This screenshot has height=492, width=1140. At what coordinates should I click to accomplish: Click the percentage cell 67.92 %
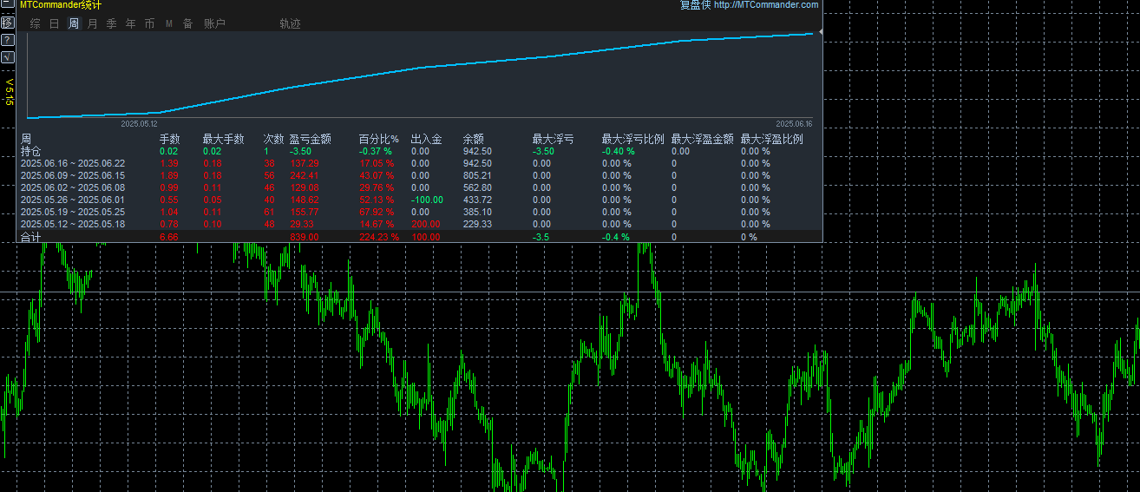(376, 212)
